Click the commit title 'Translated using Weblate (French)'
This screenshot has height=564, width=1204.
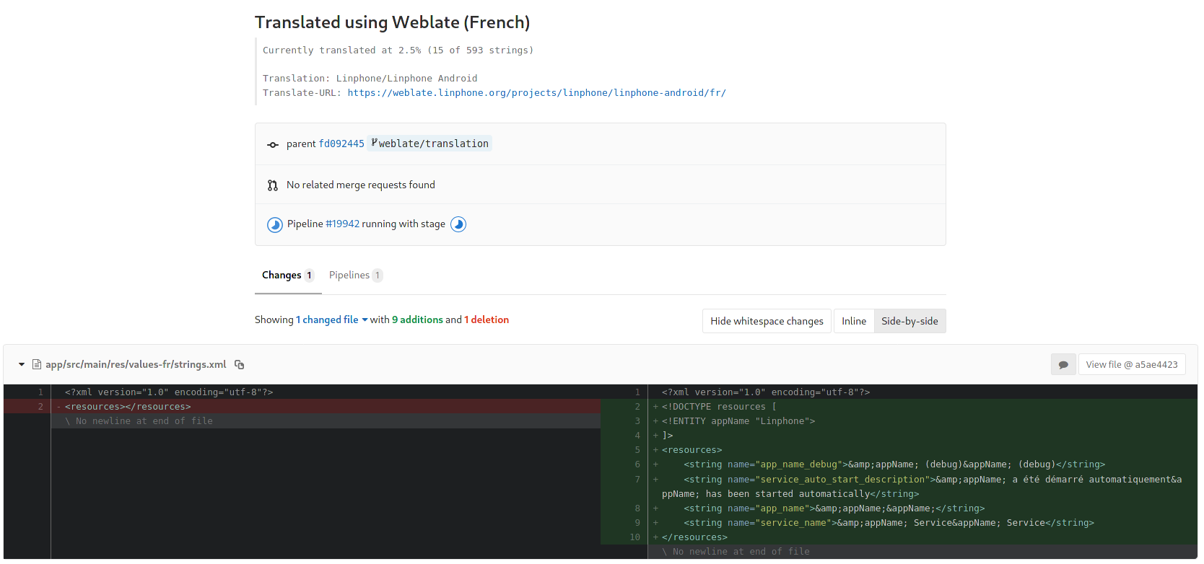point(392,22)
